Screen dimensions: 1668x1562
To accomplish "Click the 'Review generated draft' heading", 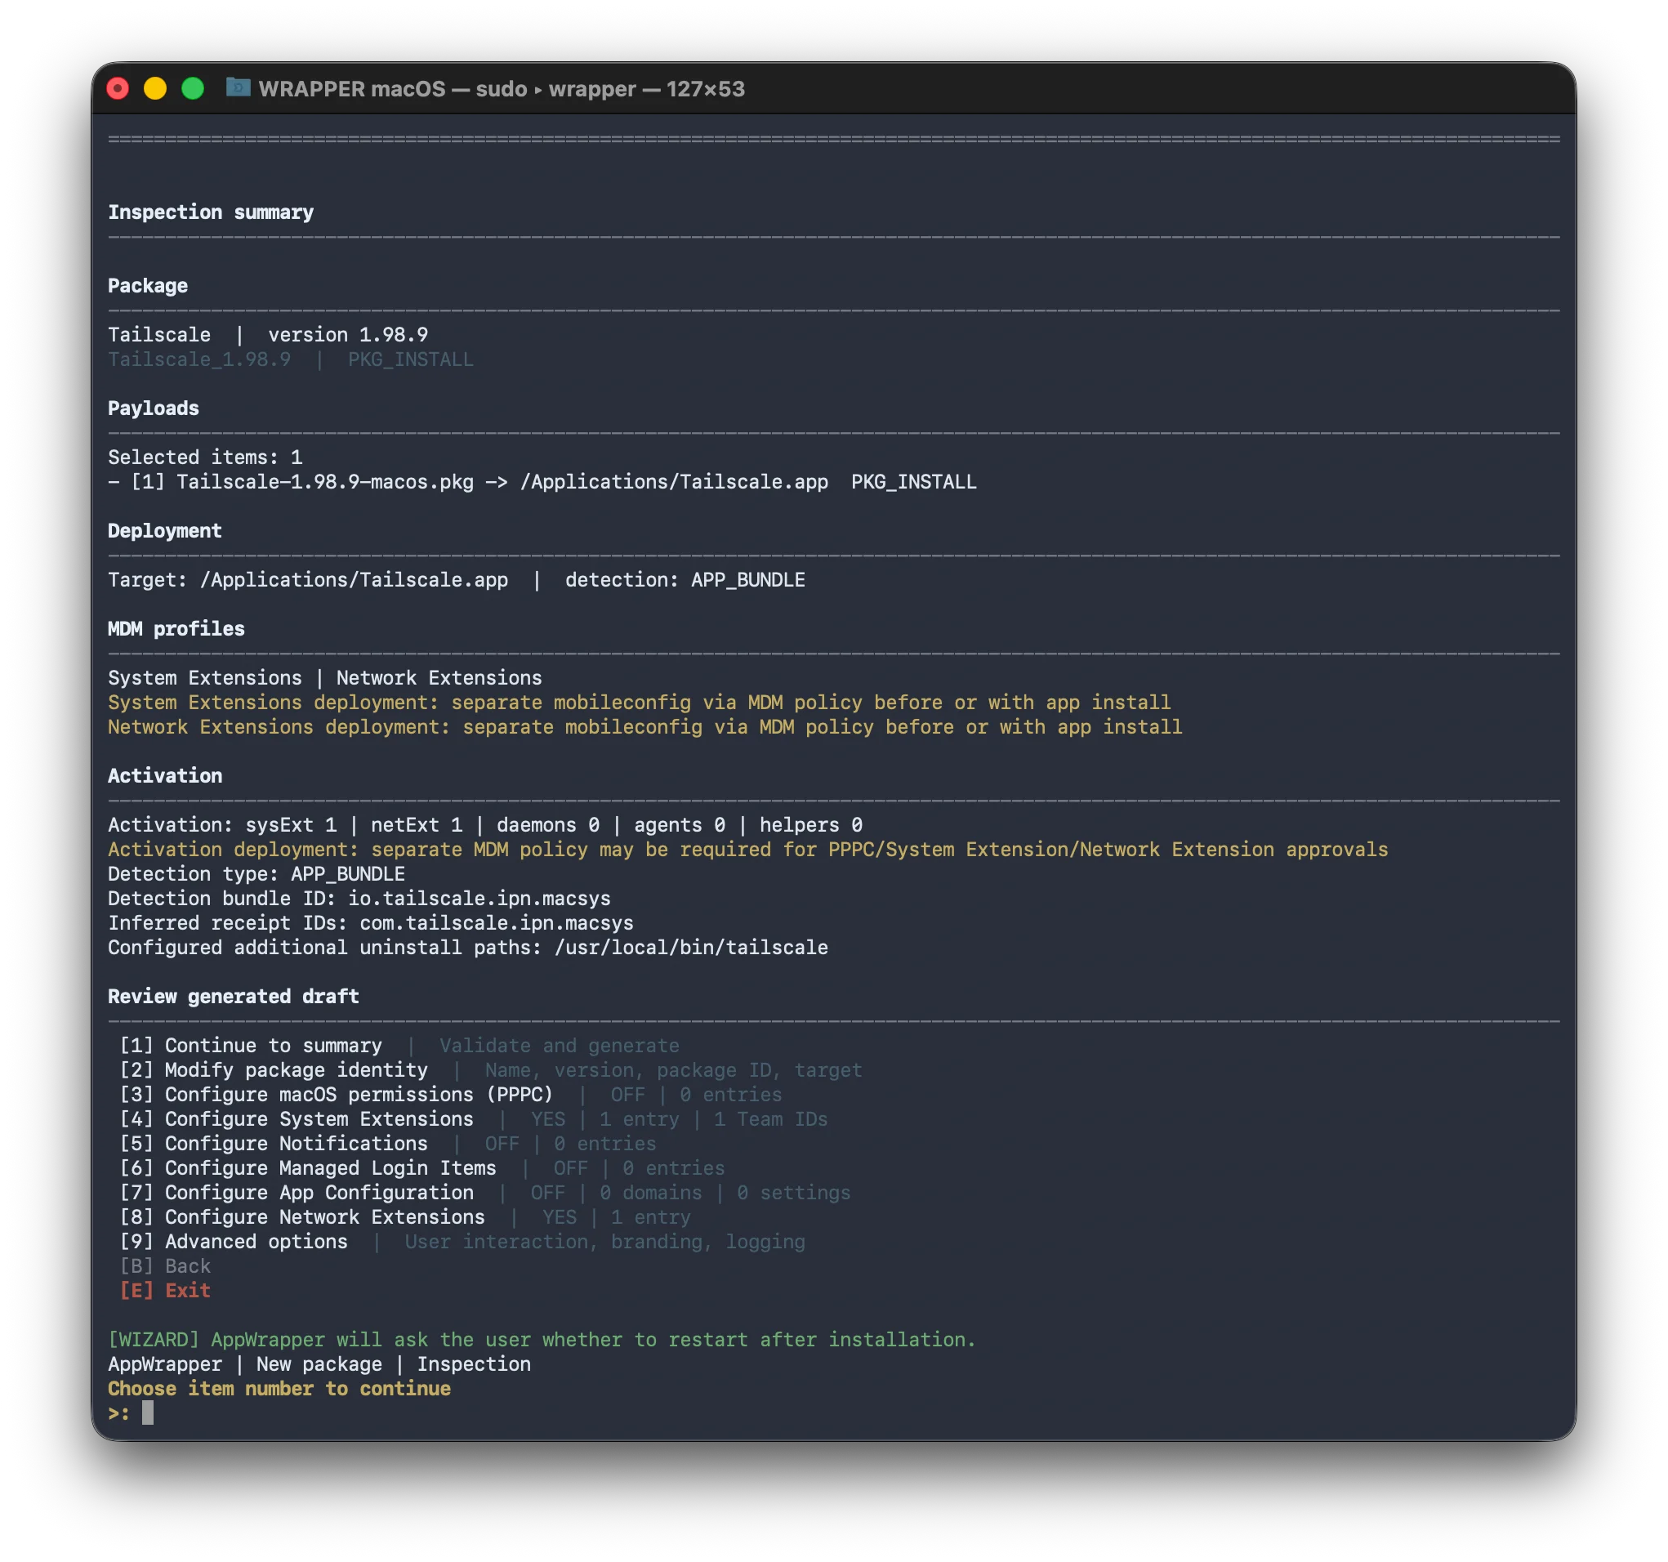I will tap(234, 997).
